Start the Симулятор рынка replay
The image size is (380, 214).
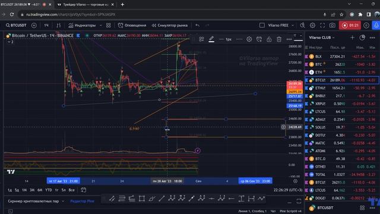point(170,25)
